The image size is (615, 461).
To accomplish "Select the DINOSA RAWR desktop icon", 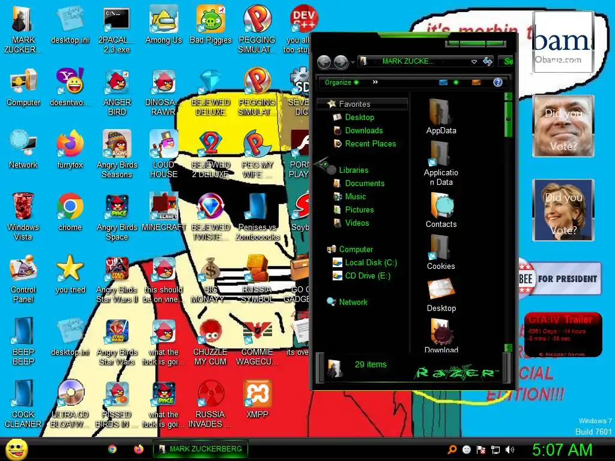I will tap(163, 92).
